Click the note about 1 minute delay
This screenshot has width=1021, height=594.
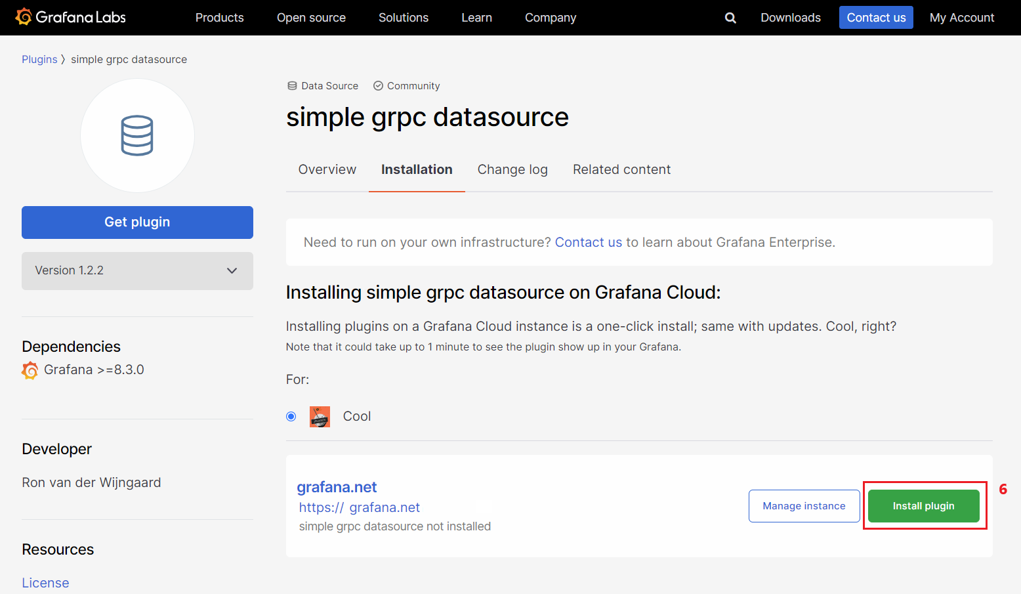coord(484,347)
